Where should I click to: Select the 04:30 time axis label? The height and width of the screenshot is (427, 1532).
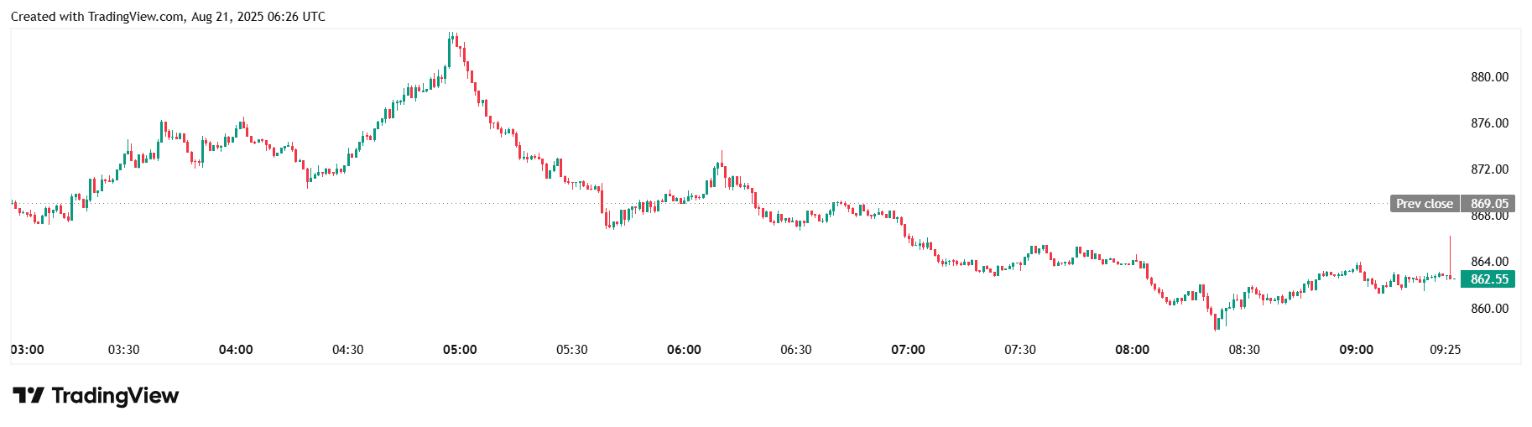(x=347, y=350)
